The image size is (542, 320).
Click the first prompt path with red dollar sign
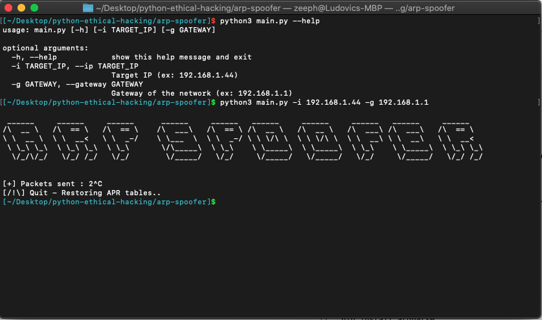click(109, 21)
